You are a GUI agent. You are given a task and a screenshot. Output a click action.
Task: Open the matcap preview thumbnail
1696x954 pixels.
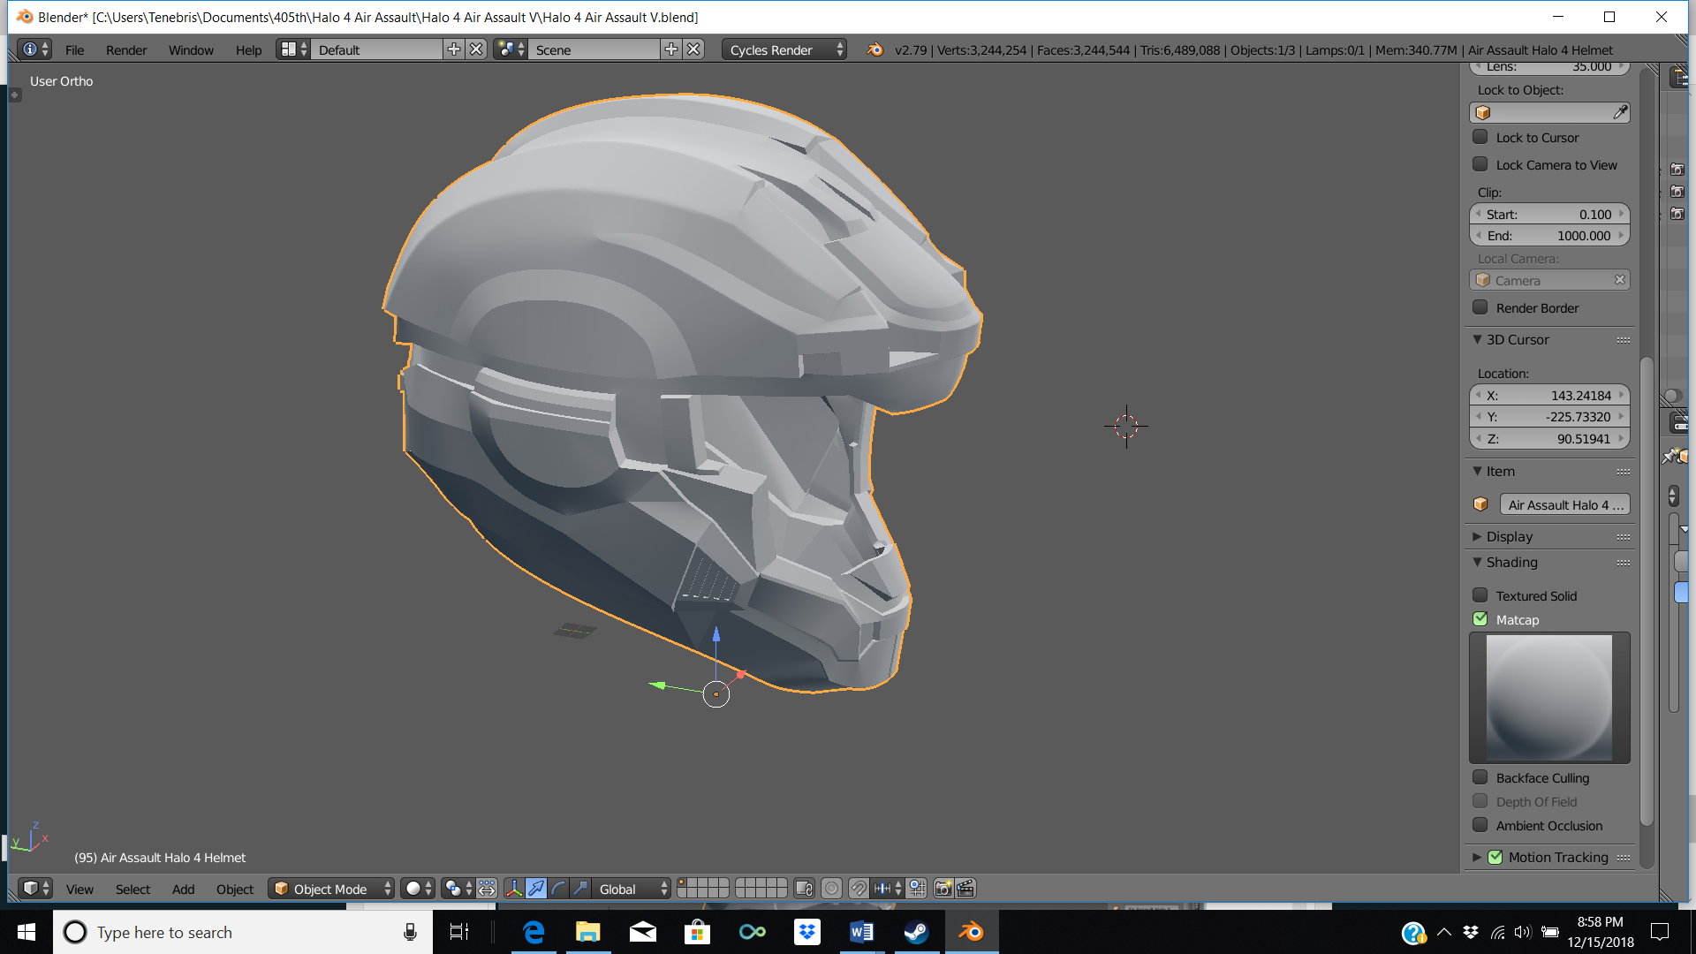1549,697
